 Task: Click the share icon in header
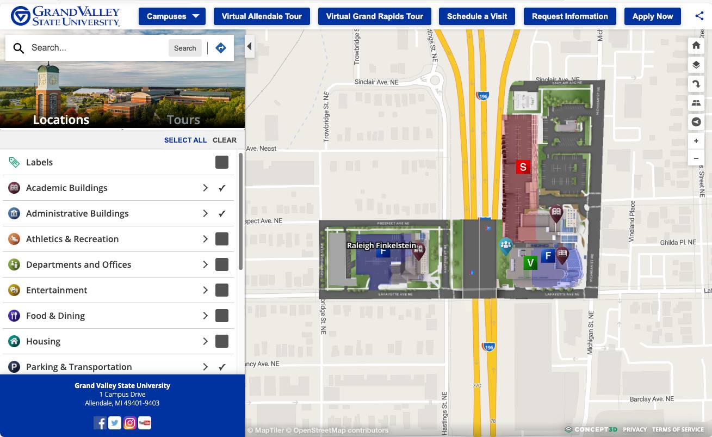699,16
